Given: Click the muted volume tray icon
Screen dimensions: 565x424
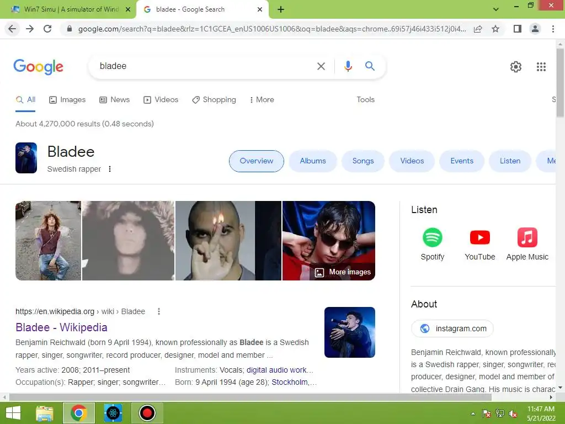Looking at the screenshot, I should 513,414.
